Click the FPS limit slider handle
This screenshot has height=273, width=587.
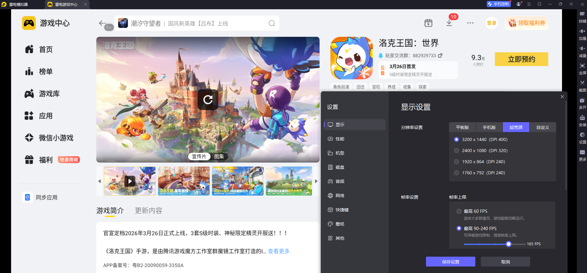pos(509,244)
